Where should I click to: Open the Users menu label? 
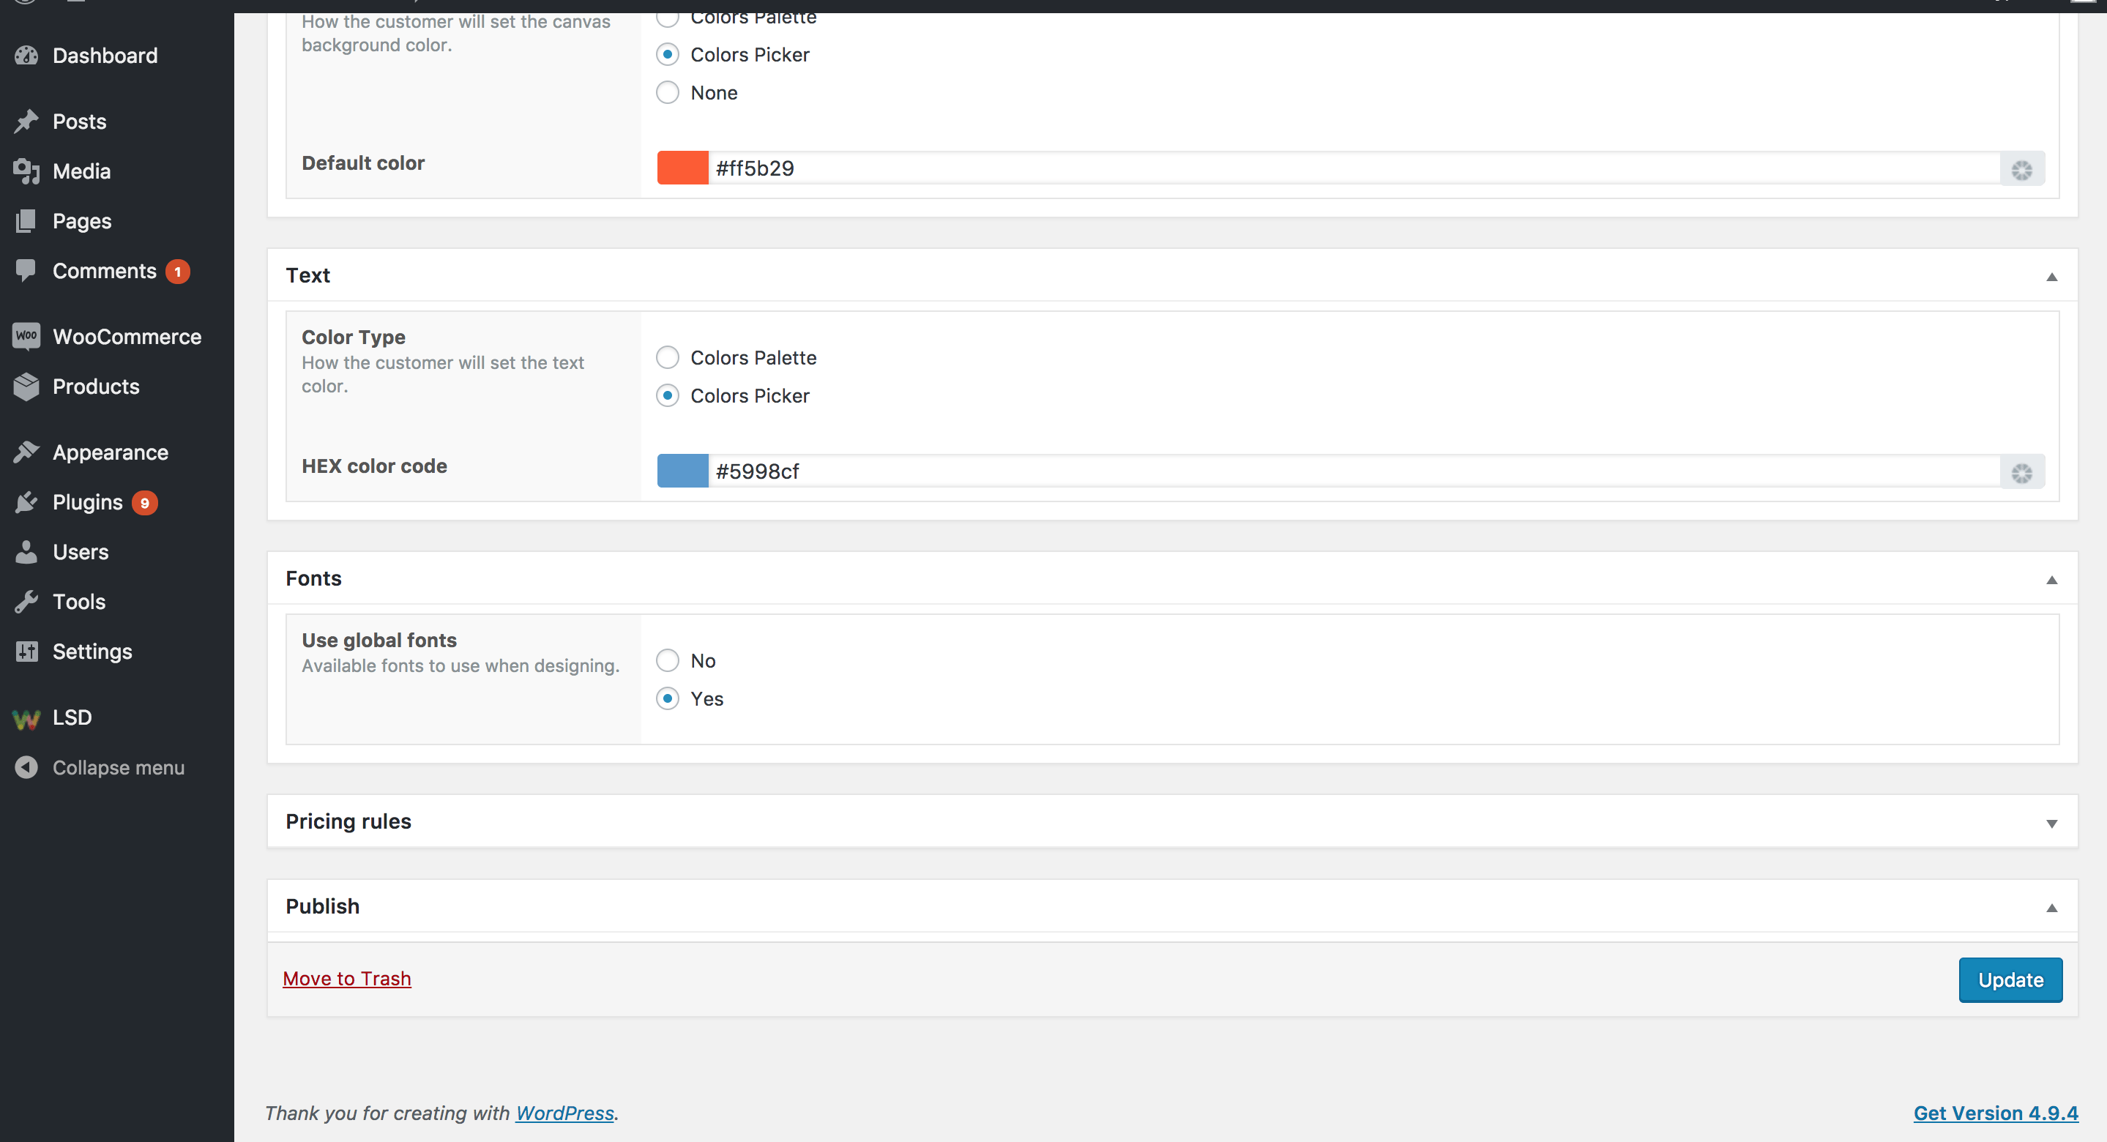point(80,552)
